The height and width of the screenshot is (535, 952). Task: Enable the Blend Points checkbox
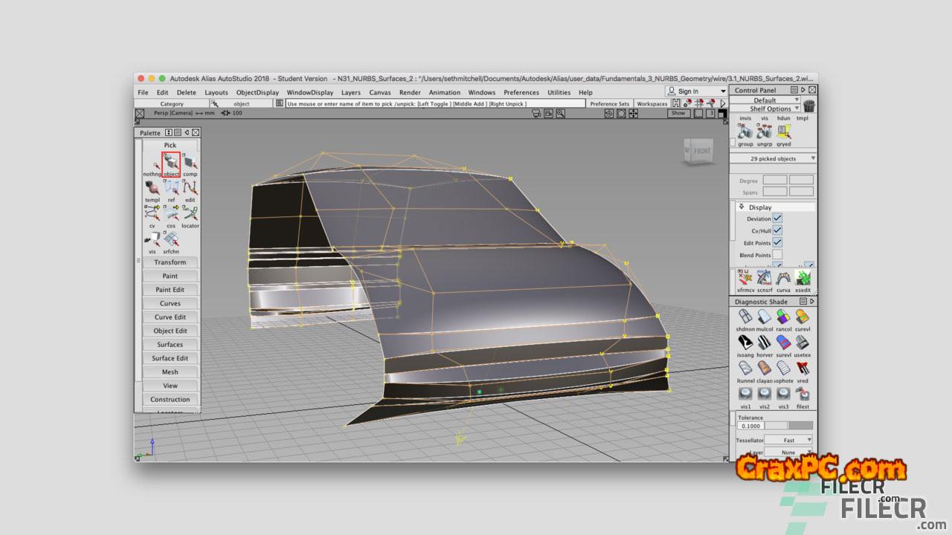pos(777,255)
